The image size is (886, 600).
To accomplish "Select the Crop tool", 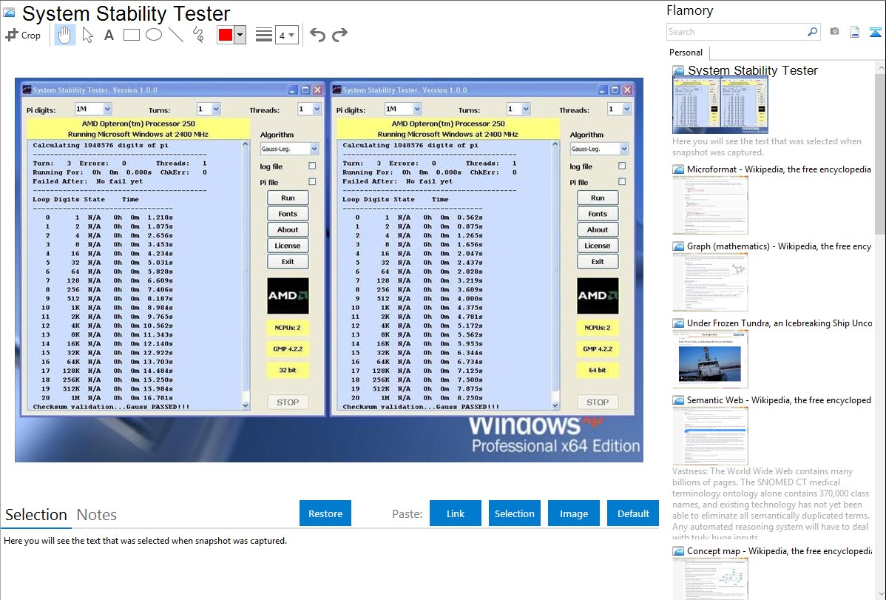I will tap(23, 35).
